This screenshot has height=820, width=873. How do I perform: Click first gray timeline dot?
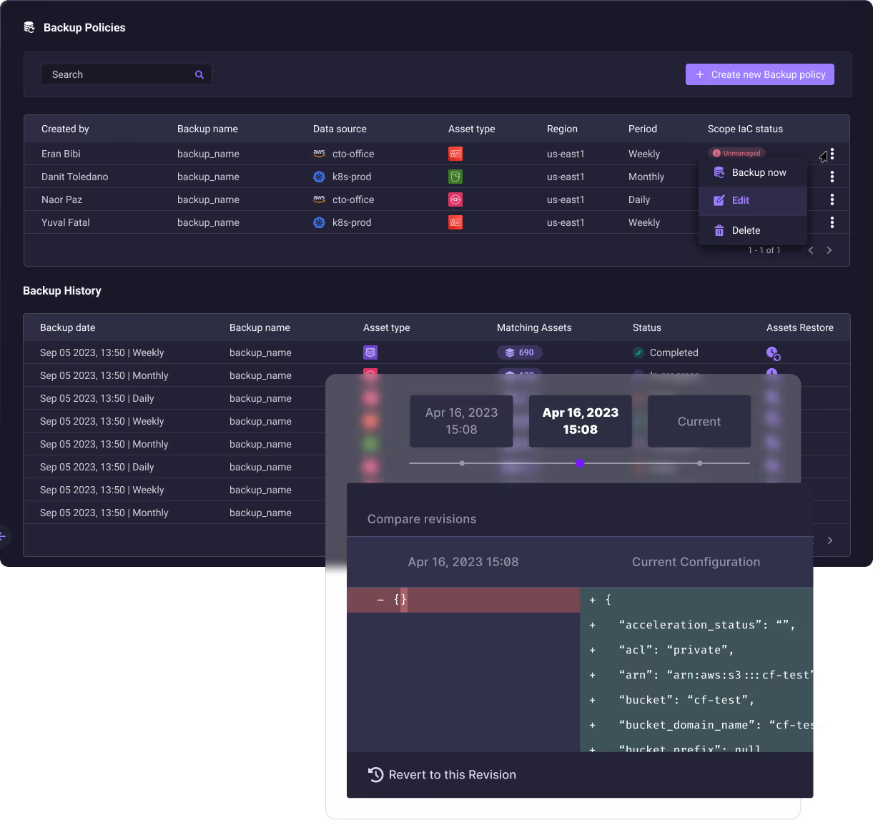pos(462,463)
